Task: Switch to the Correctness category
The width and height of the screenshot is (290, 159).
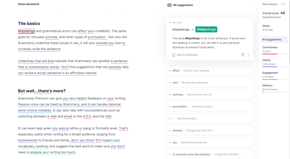Action: (270, 47)
